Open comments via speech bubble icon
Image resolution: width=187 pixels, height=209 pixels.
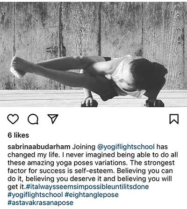pos(33,119)
